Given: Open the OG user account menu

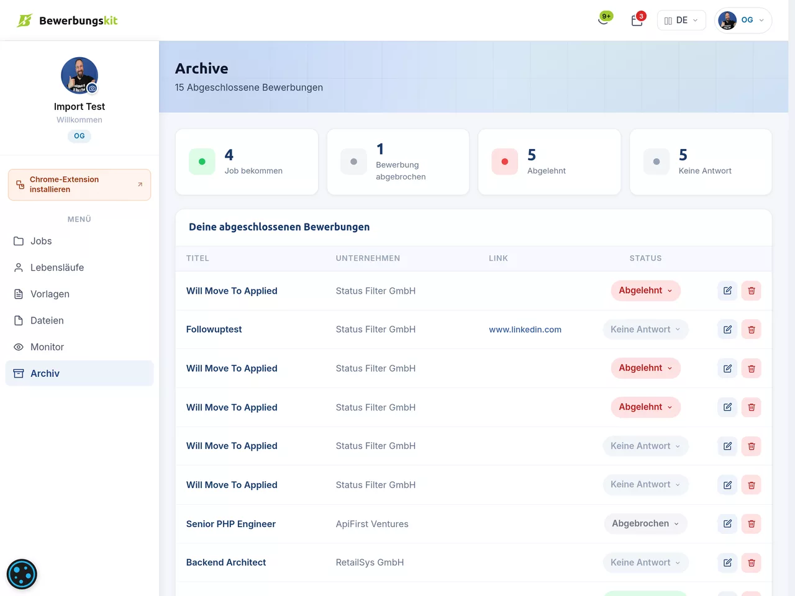Looking at the screenshot, I should [x=743, y=20].
